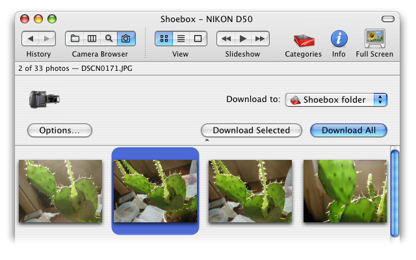Click the History back arrow
The width and height of the screenshot is (416, 260).
tap(31, 39)
